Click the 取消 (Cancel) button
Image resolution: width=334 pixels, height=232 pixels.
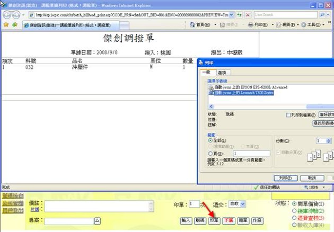click(x=312, y=178)
